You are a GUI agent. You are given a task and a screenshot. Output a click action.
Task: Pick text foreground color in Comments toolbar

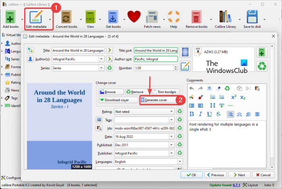point(192,97)
